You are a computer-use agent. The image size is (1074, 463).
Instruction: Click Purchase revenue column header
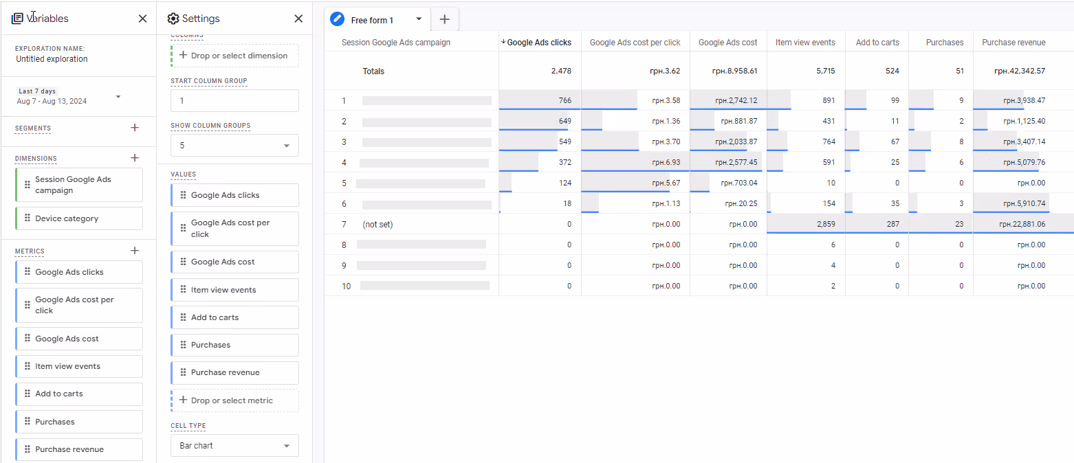[x=1013, y=43]
